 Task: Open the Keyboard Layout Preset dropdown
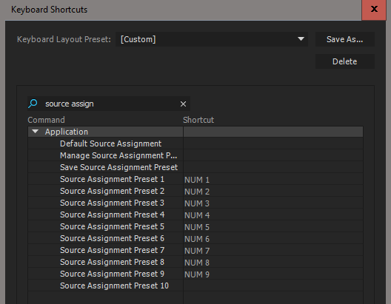pos(212,39)
